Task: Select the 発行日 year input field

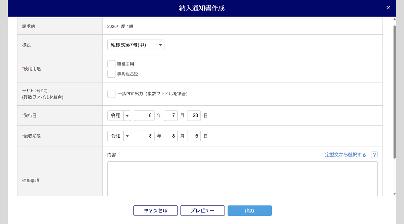Action: 144,116
